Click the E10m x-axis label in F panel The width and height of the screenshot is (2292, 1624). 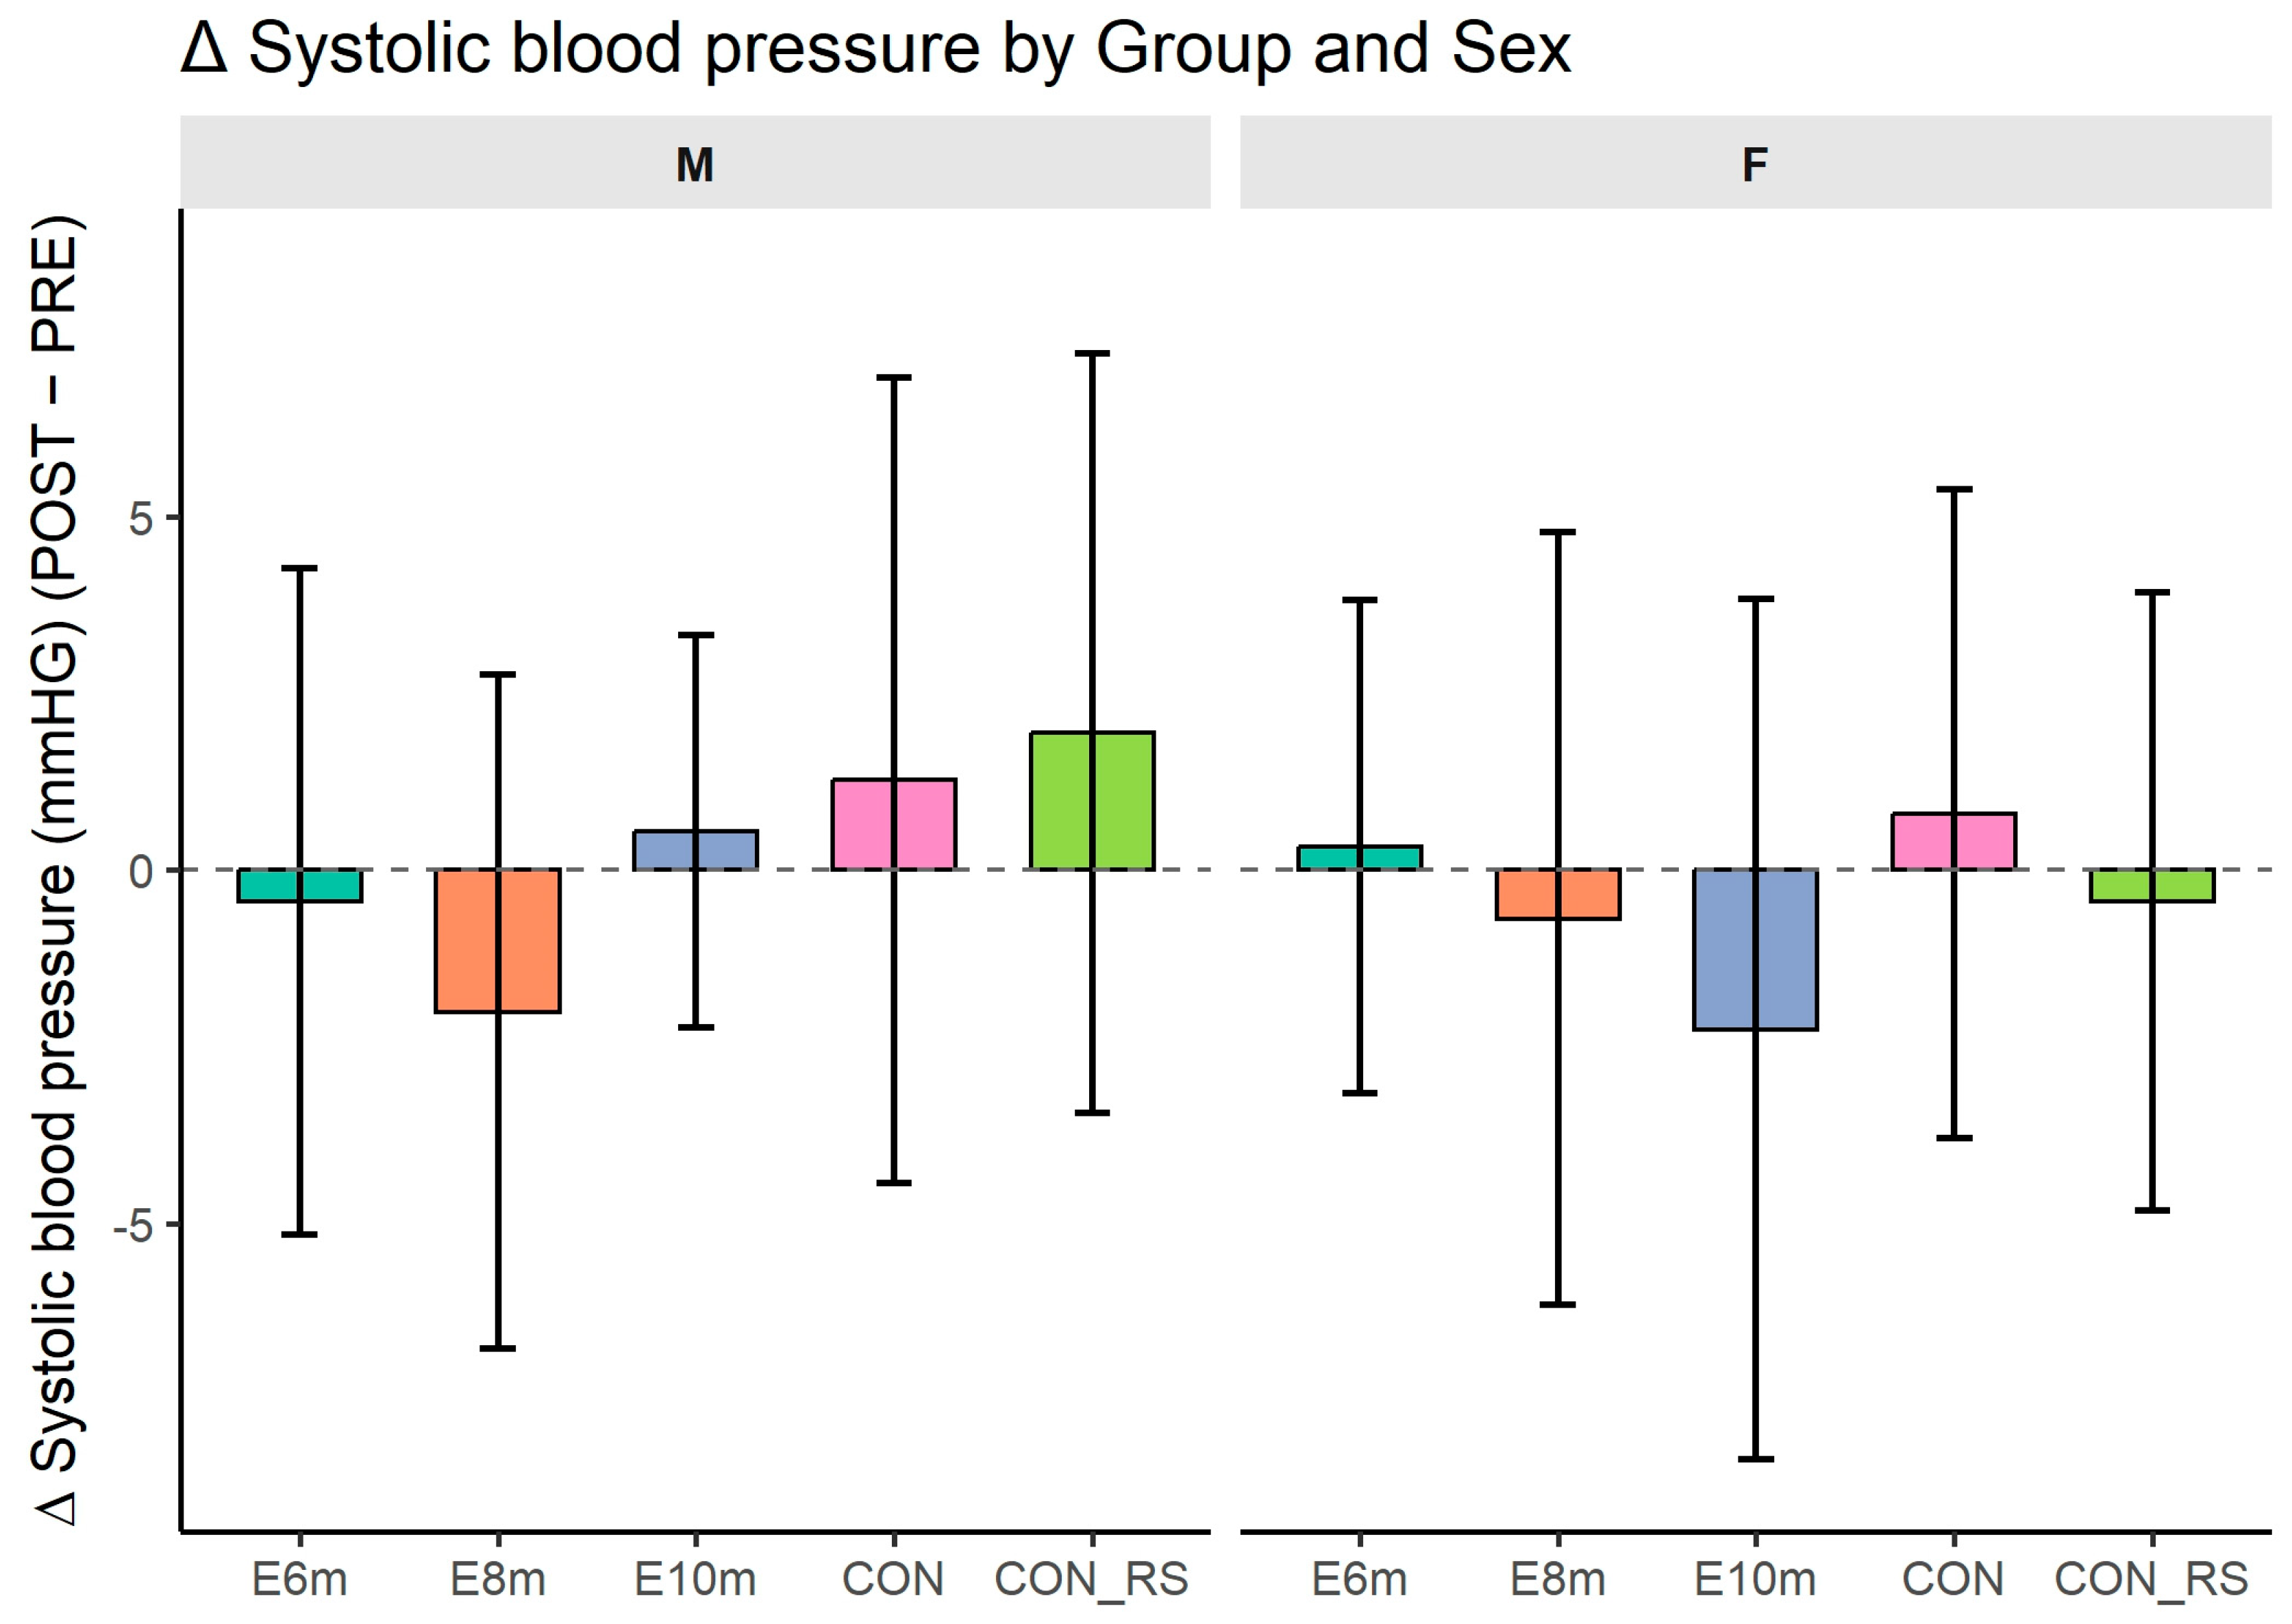[1755, 1580]
